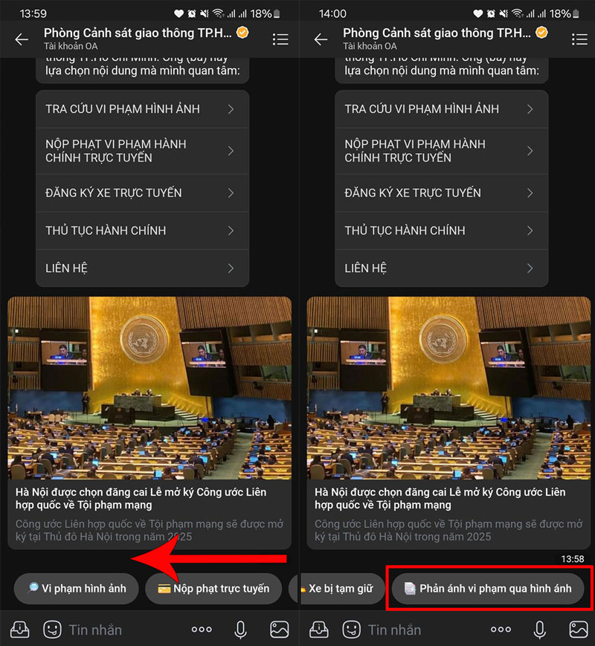Open the list menu icon in right header
Image resolution: width=595 pixels, height=646 pixels.
click(x=579, y=39)
